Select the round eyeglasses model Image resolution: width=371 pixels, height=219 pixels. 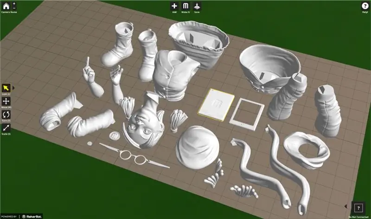pyautogui.click(x=134, y=155)
